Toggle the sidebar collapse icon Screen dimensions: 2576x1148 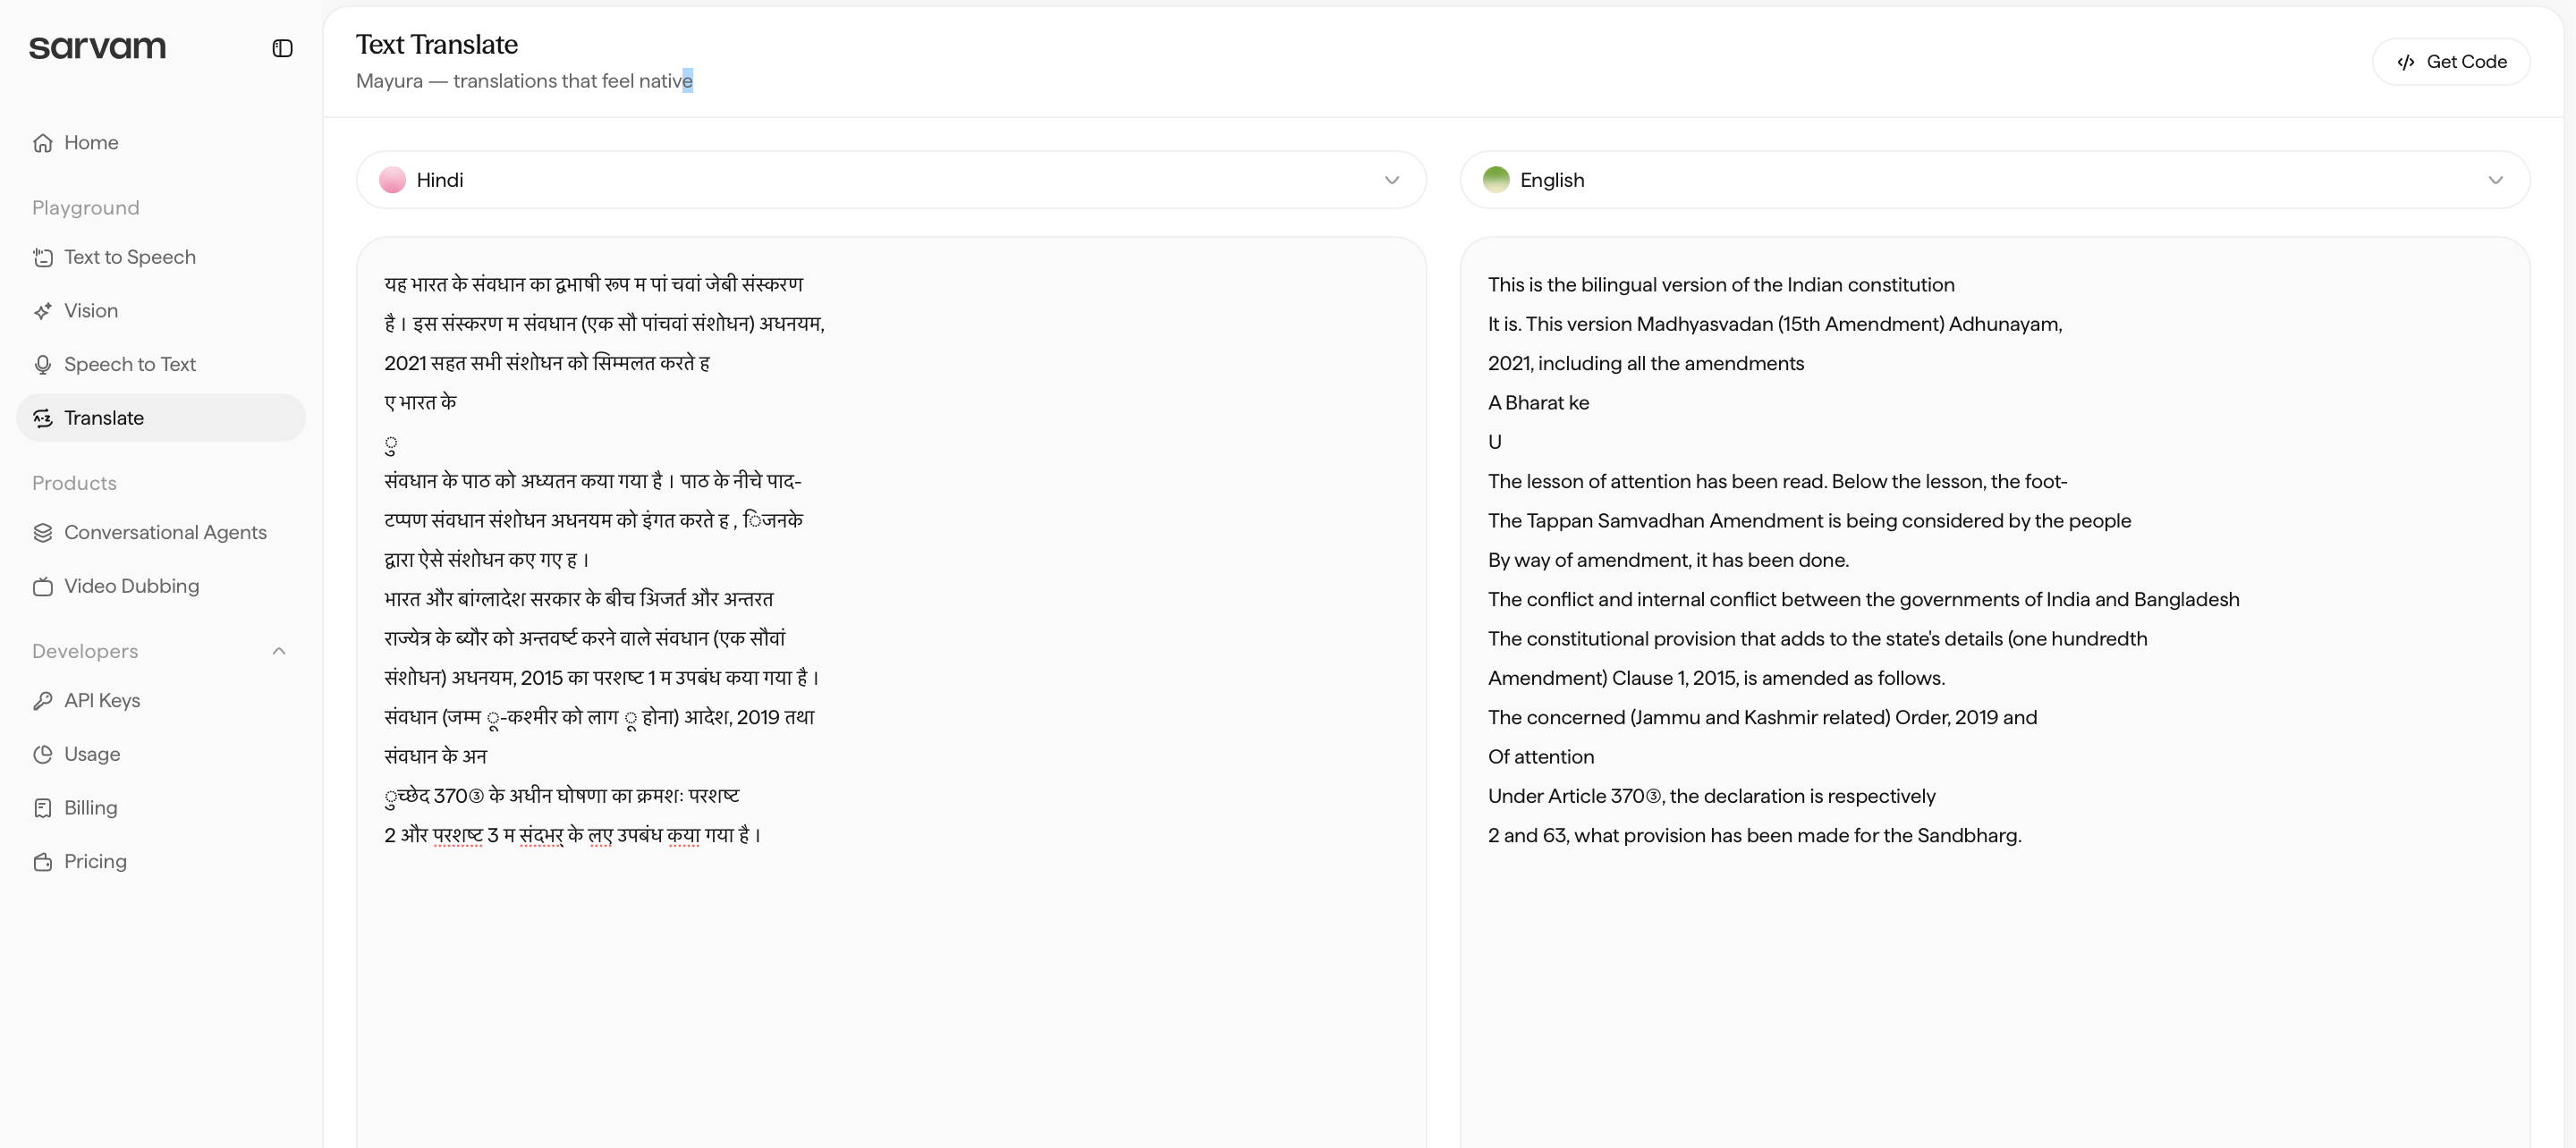pos(282,48)
